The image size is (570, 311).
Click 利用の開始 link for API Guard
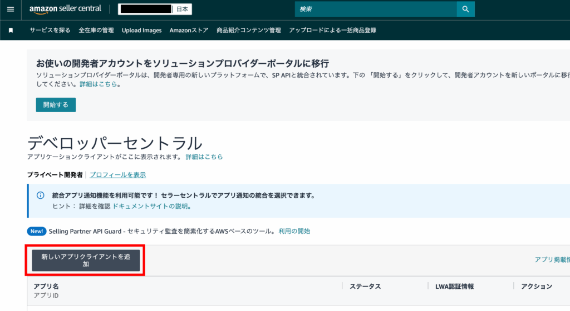[x=294, y=231]
